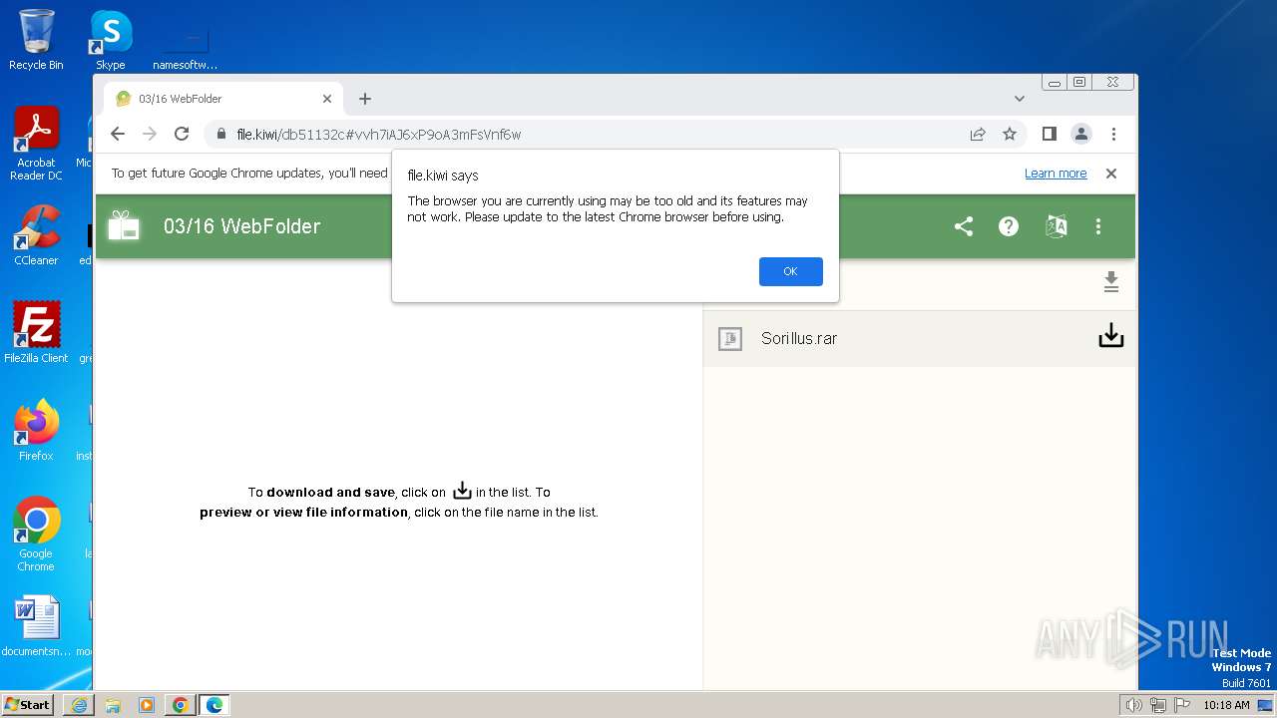Open the Acrobat Reader DC desktop shortcut

36,145
